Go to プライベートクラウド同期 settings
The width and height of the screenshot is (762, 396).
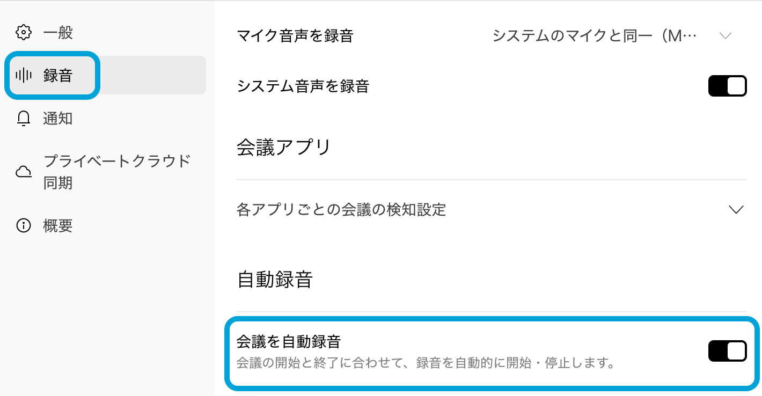[117, 172]
